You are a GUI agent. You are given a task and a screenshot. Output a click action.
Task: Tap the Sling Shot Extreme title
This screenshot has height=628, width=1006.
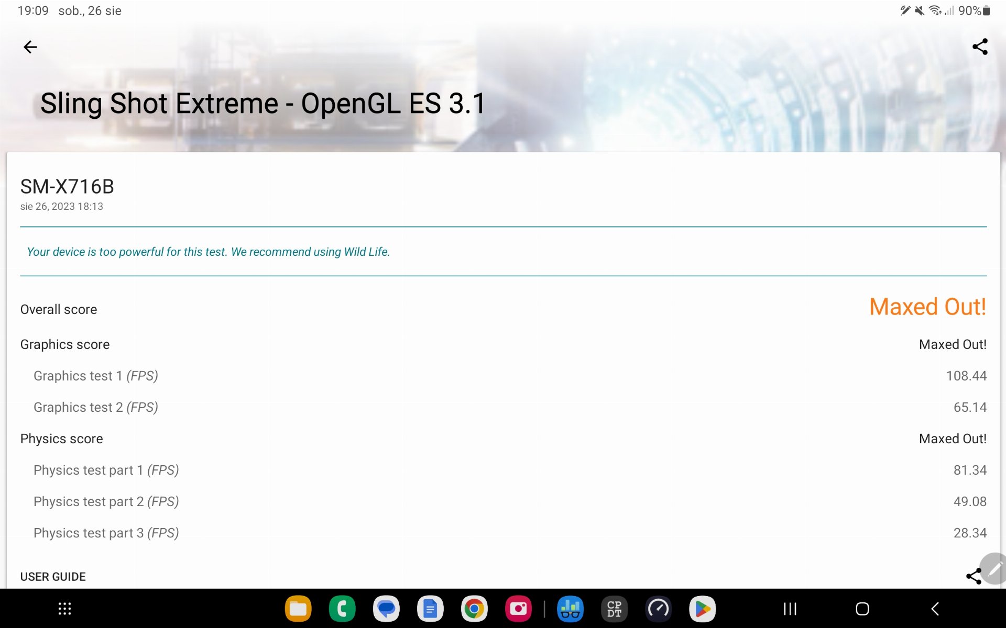[263, 103]
